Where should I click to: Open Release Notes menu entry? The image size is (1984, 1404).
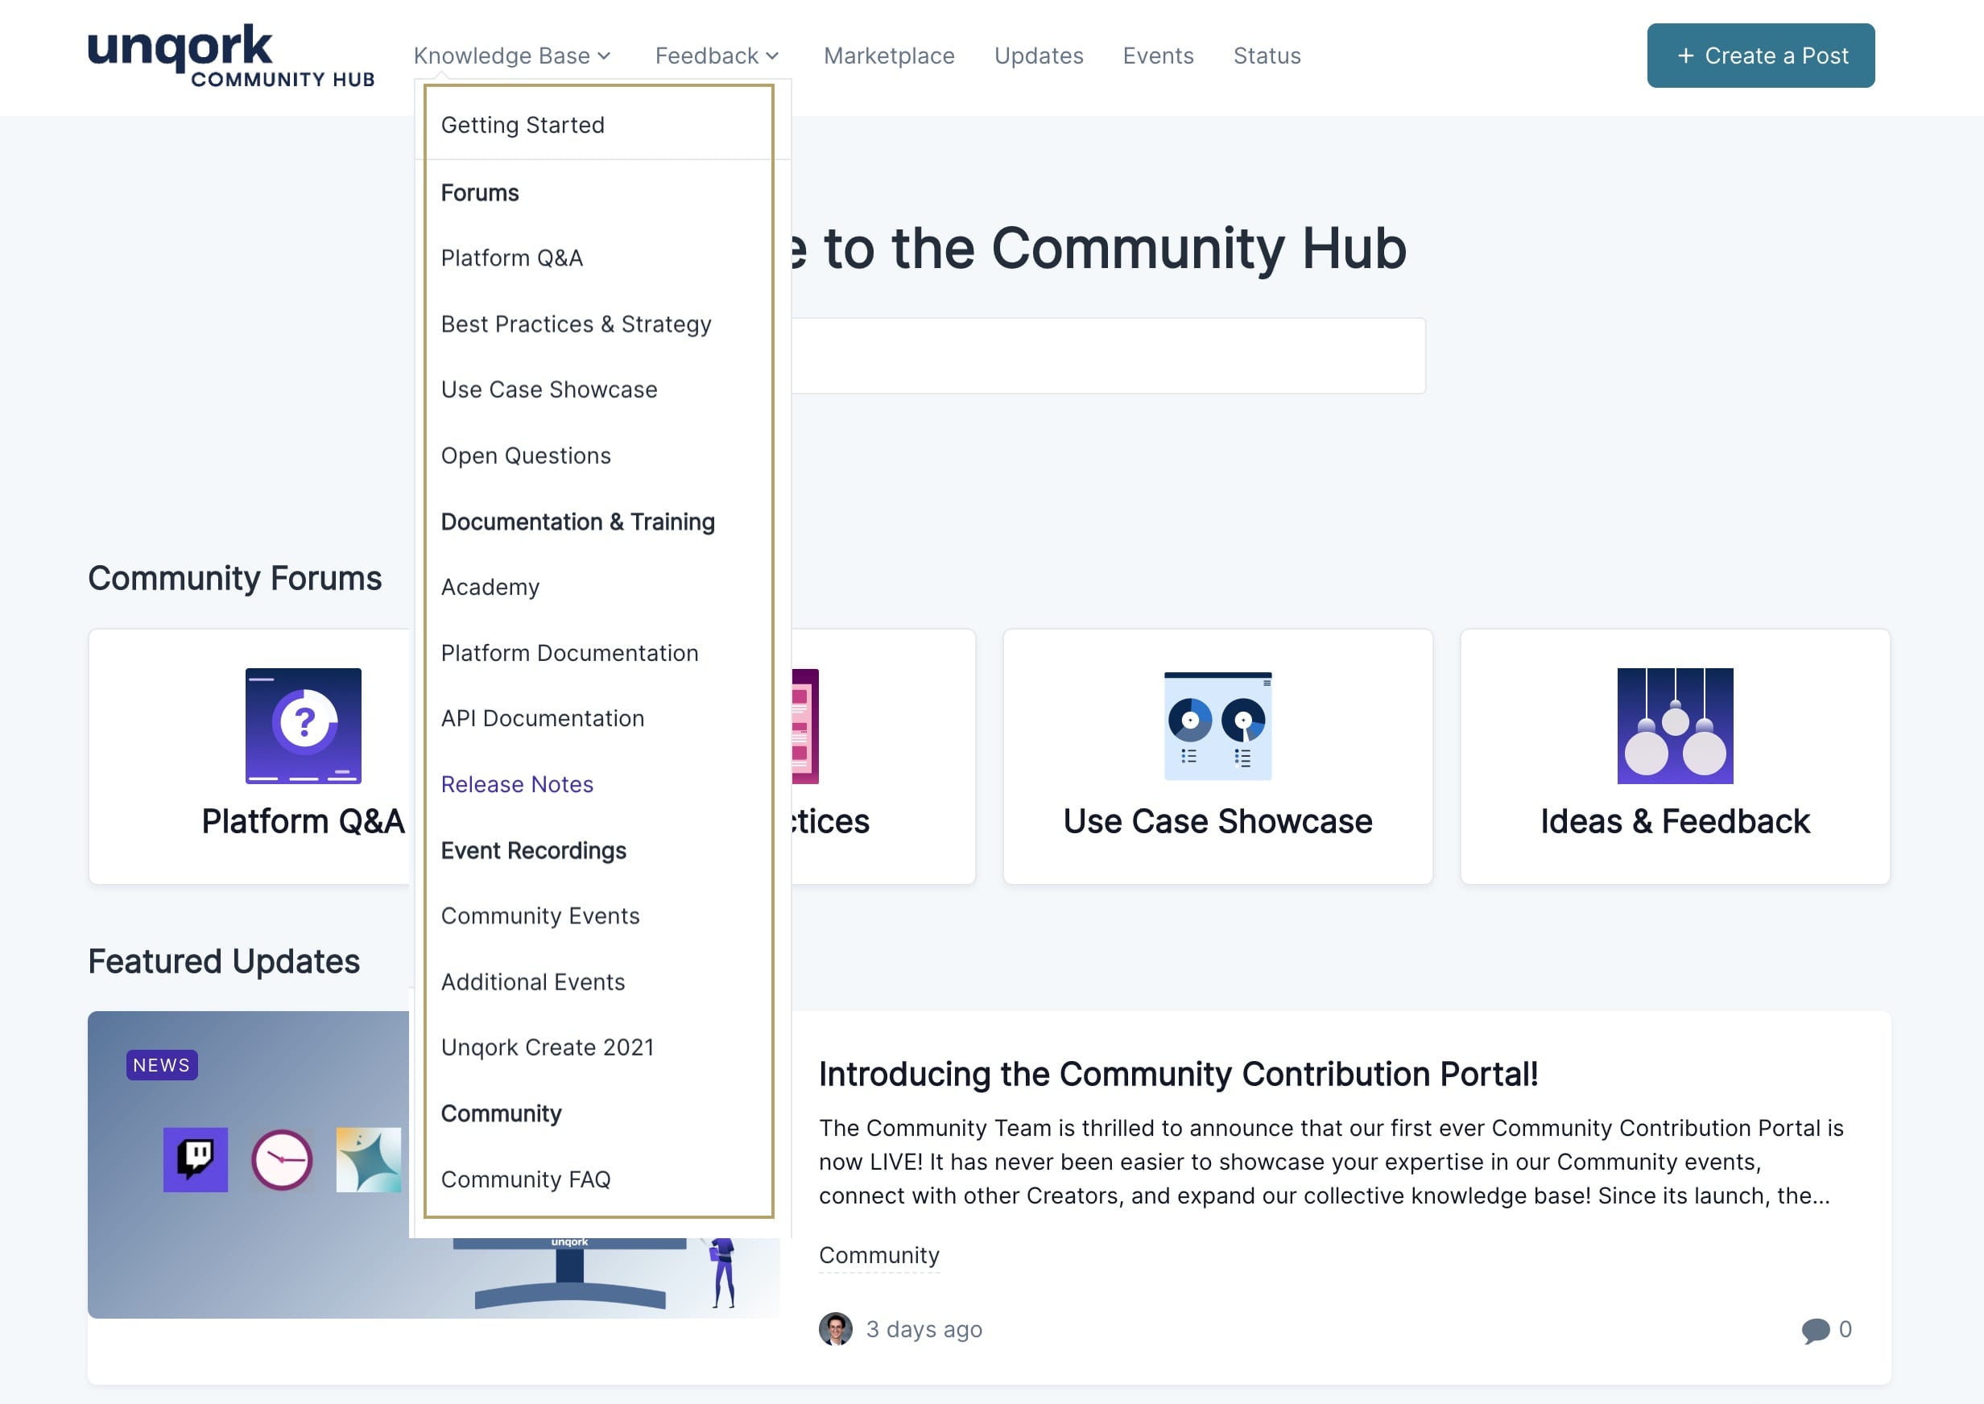(x=517, y=784)
